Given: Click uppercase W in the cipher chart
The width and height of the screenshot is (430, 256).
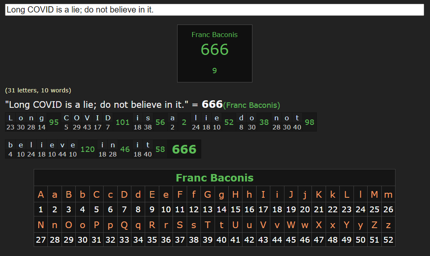Looking at the screenshot, I should coord(291,225).
